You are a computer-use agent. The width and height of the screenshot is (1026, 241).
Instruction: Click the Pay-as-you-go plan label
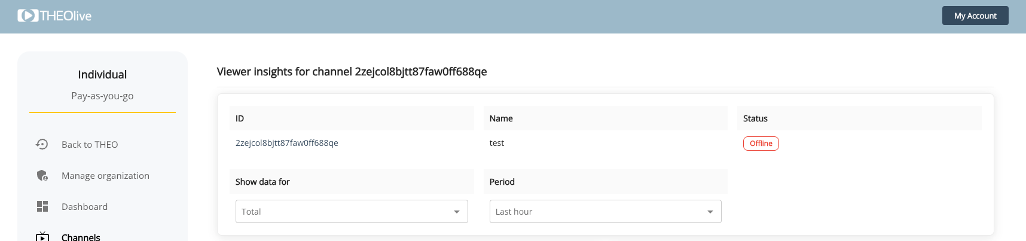pyautogui.click(x=102, y=96)
